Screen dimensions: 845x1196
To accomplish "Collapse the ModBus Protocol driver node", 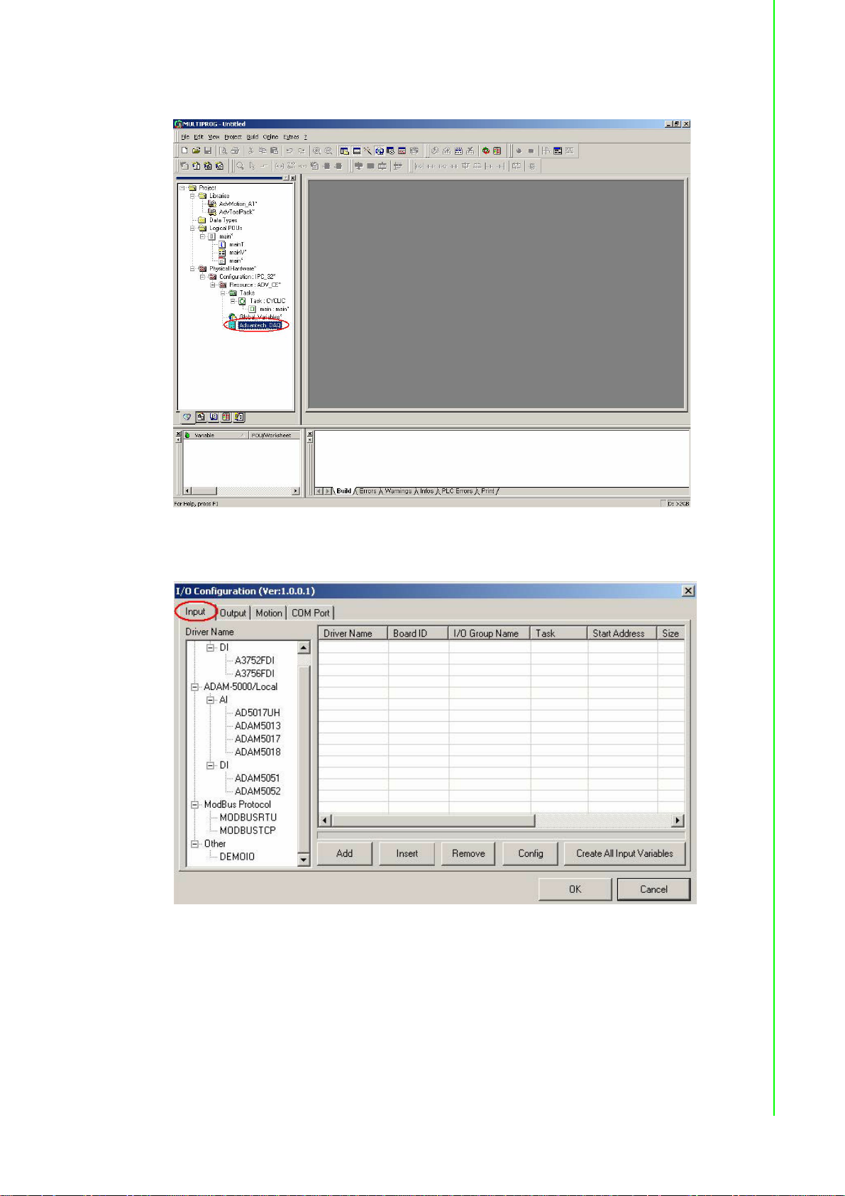I will click(194, 805).
